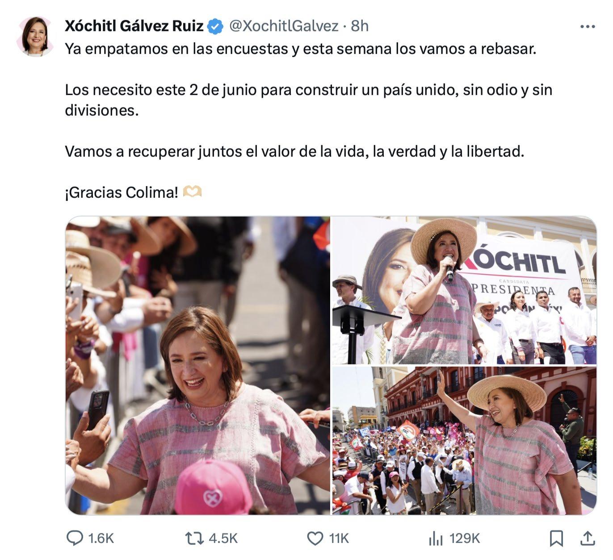Open the 8h timestamp permalink

(360, 26)
